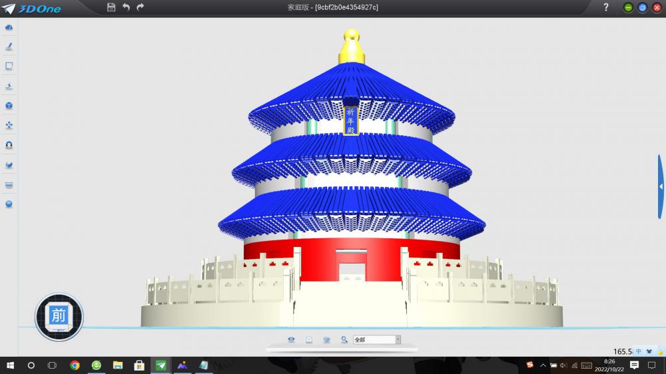Open Microsoft Store from the taskbar

click(x=139, y=365)
